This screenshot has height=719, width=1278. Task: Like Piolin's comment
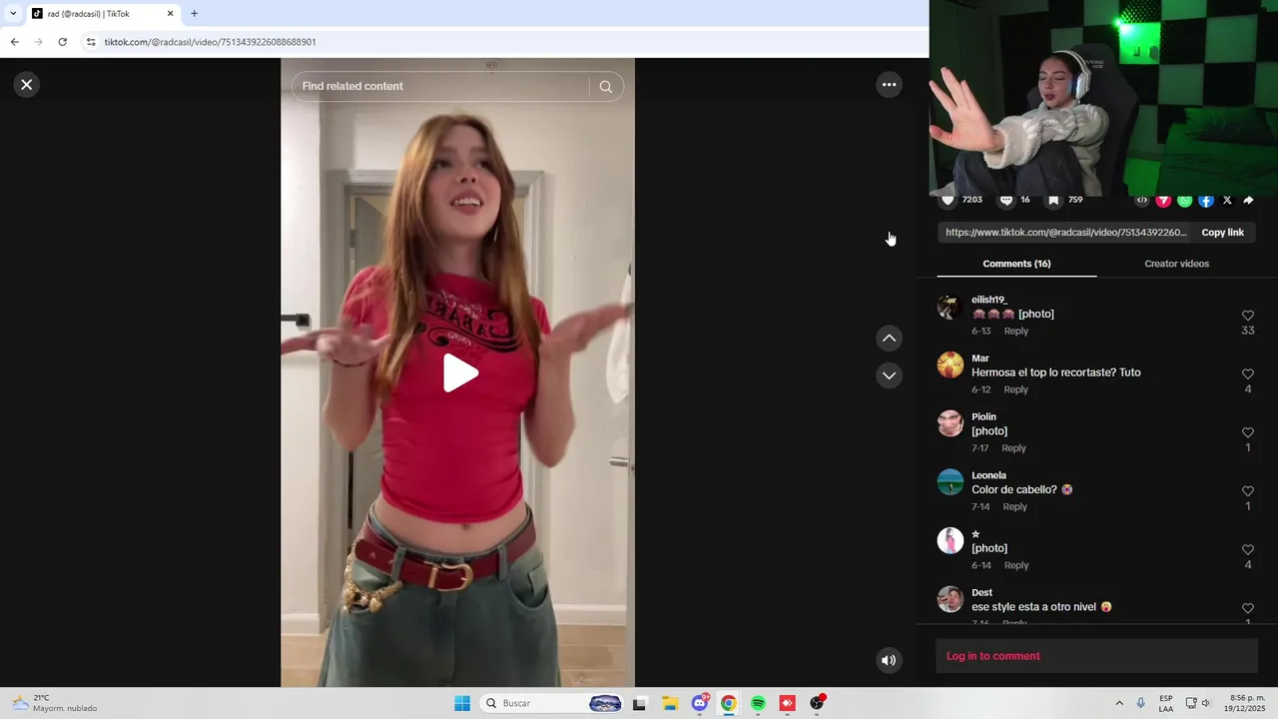pyautogui.click(x=1248, y=432)
